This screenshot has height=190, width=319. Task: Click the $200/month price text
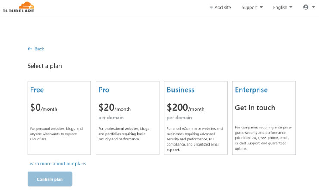(x=186, y=108)
